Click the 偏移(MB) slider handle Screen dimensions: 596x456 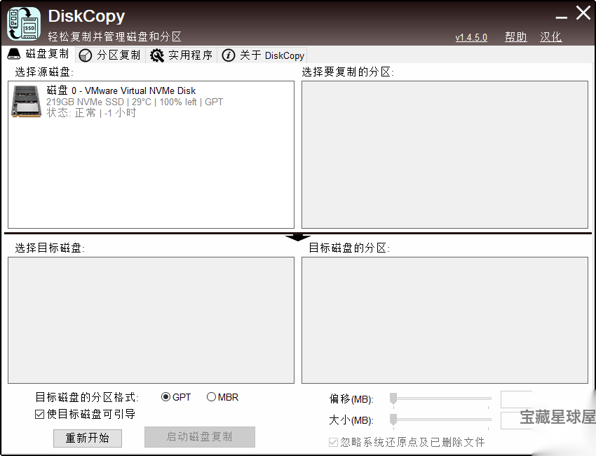(x=393, y=398)
